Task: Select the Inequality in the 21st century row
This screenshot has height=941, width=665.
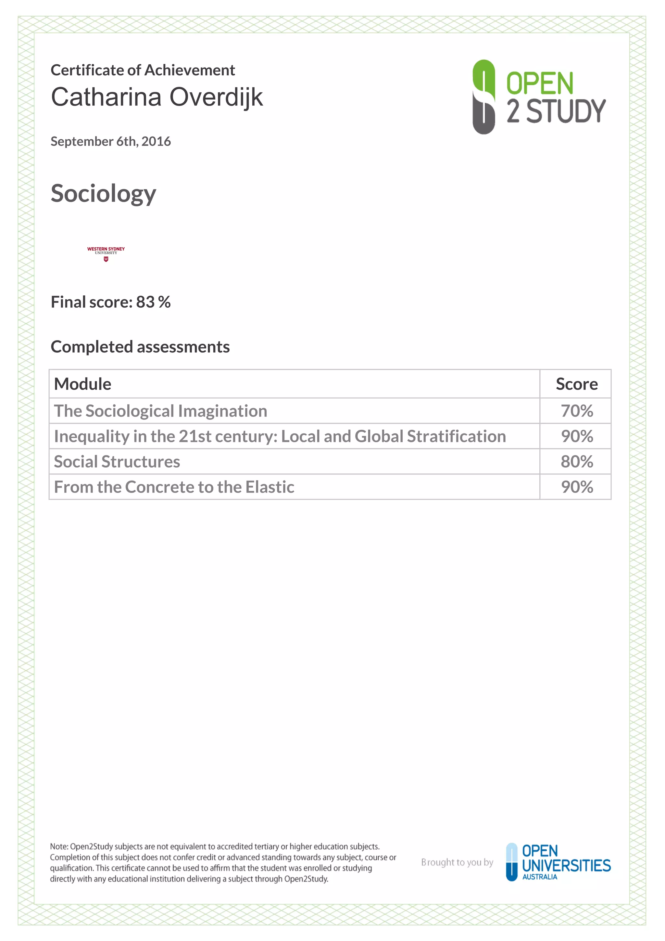Action: (330, 436)
